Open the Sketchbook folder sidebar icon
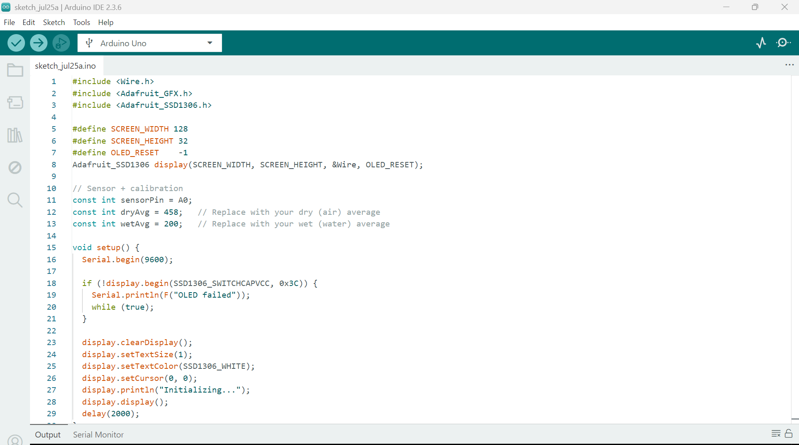This screenshot has width=799, height=445. 15,70
